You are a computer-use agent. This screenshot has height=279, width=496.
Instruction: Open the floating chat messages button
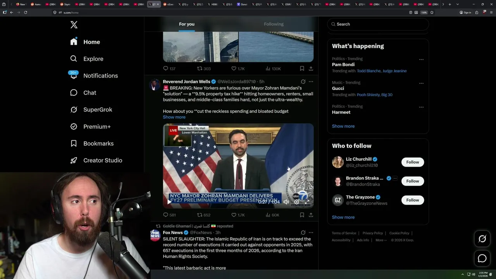tap(482, 258)
